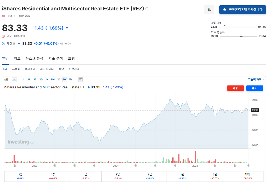
Task: Set chart interval to 1D
Action: tap(58, 79)
